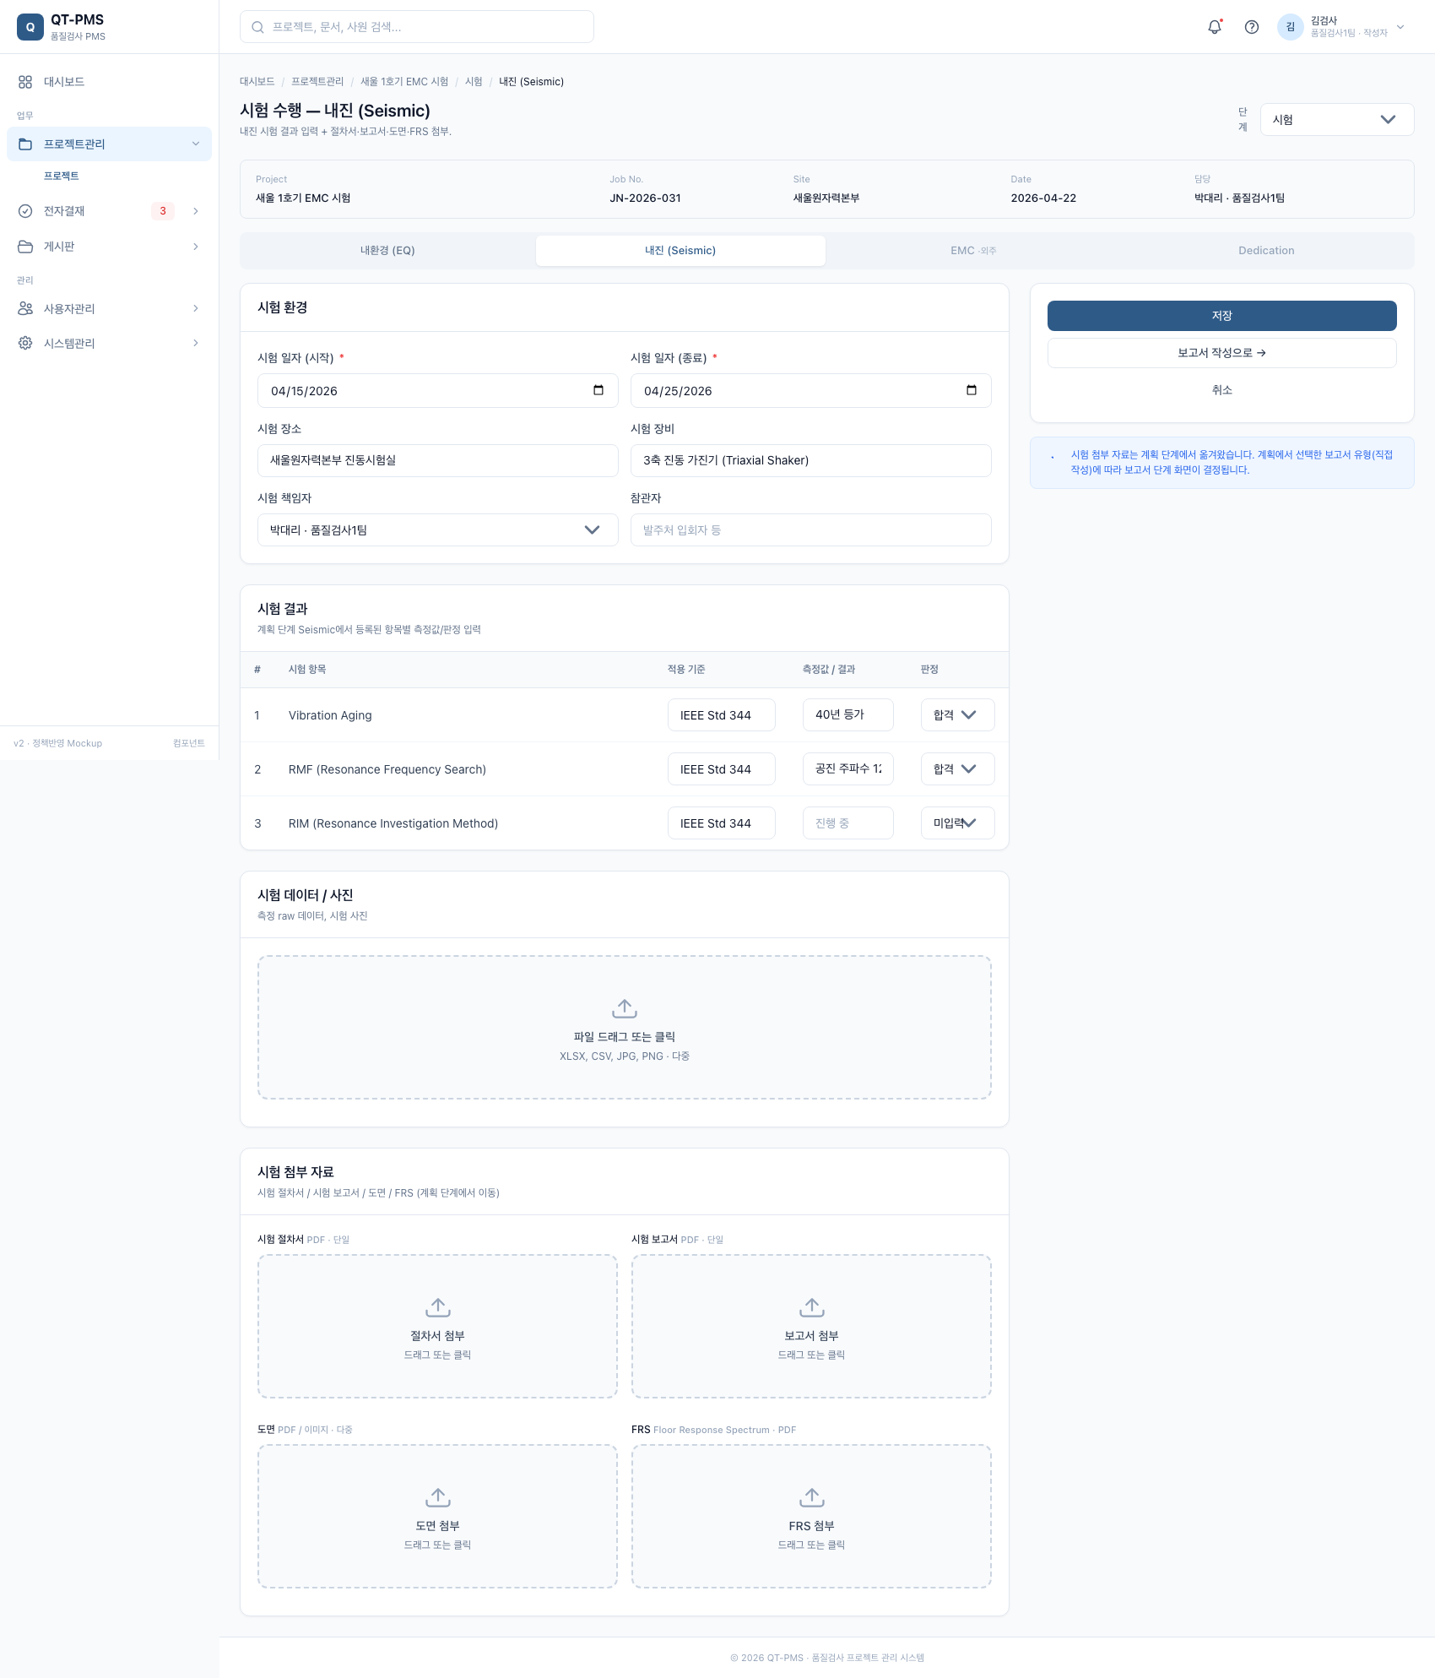This screenshot has width=1435, height=1678.
Task: Click the 전자결재 check circle icon
Action: coord(25,211)
